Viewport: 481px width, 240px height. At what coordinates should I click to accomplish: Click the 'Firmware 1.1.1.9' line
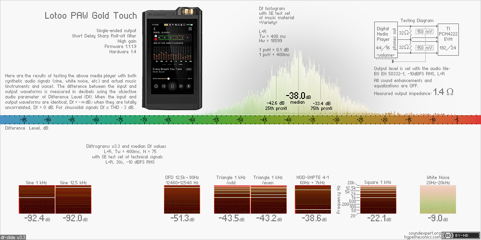pos(120,46)
